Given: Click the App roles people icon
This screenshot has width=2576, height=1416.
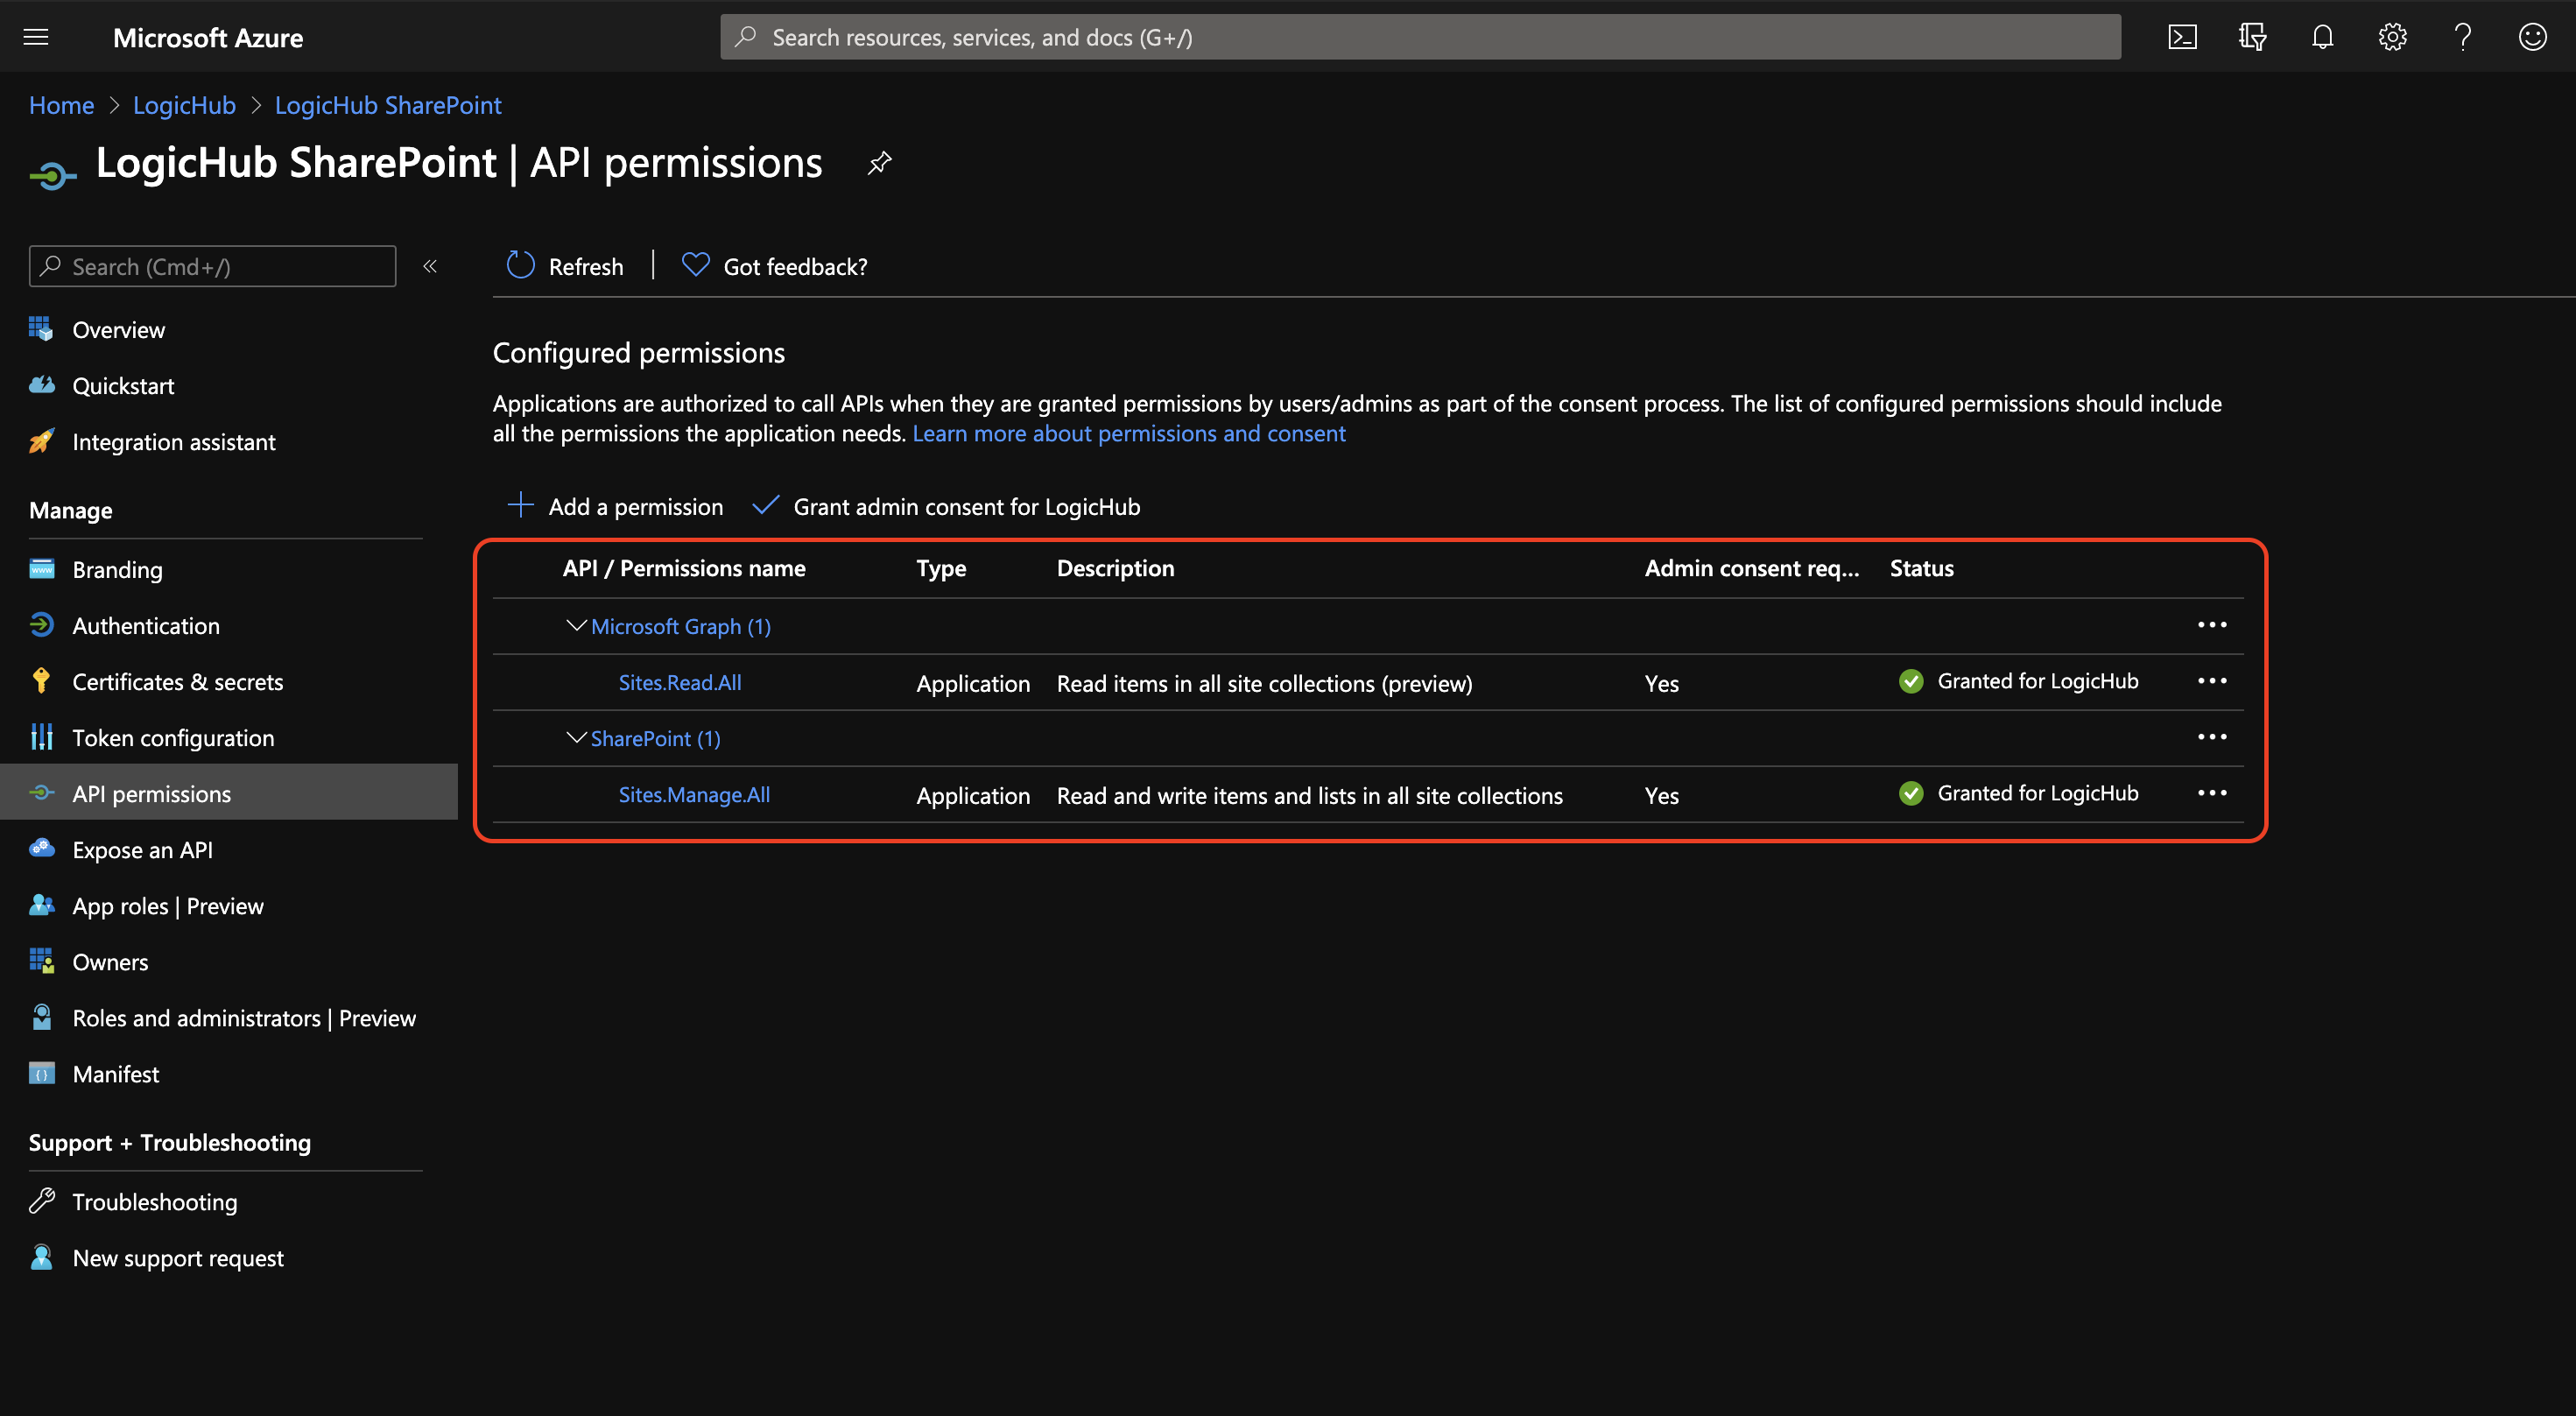Looking at the screenshot, I should (x=41, y=905).
